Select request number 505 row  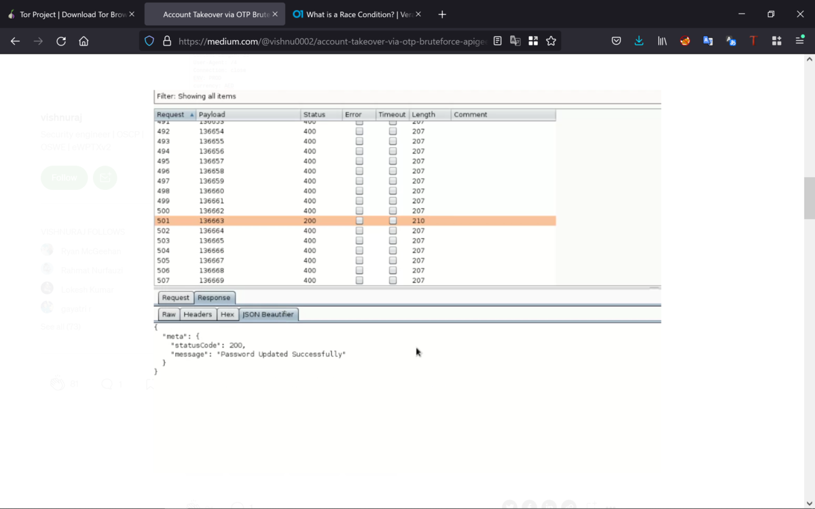point(355,261)
